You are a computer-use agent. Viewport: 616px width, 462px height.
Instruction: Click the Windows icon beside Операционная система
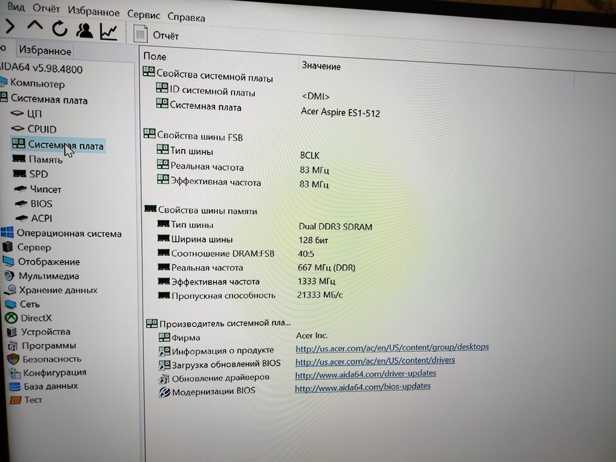click(x=7, y=232)
